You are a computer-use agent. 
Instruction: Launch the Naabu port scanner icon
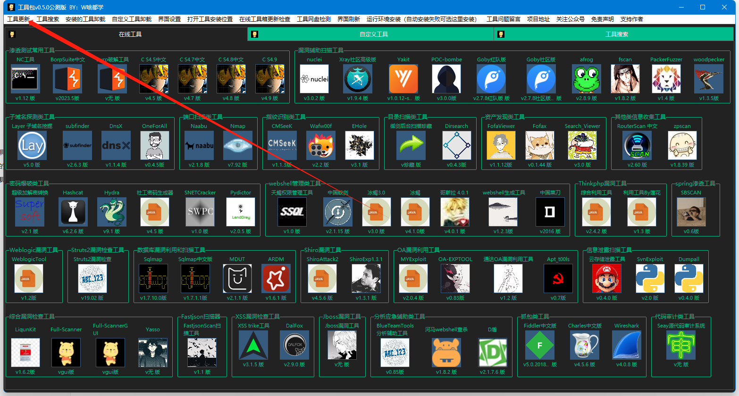click(199, 145)
